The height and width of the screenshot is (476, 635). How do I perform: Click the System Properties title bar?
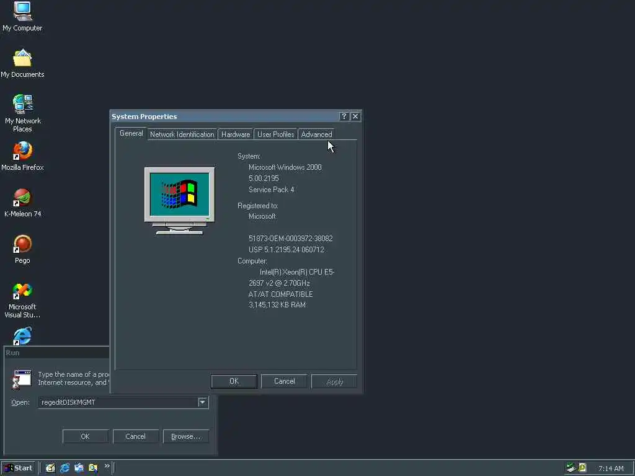[x=224, y=117]
